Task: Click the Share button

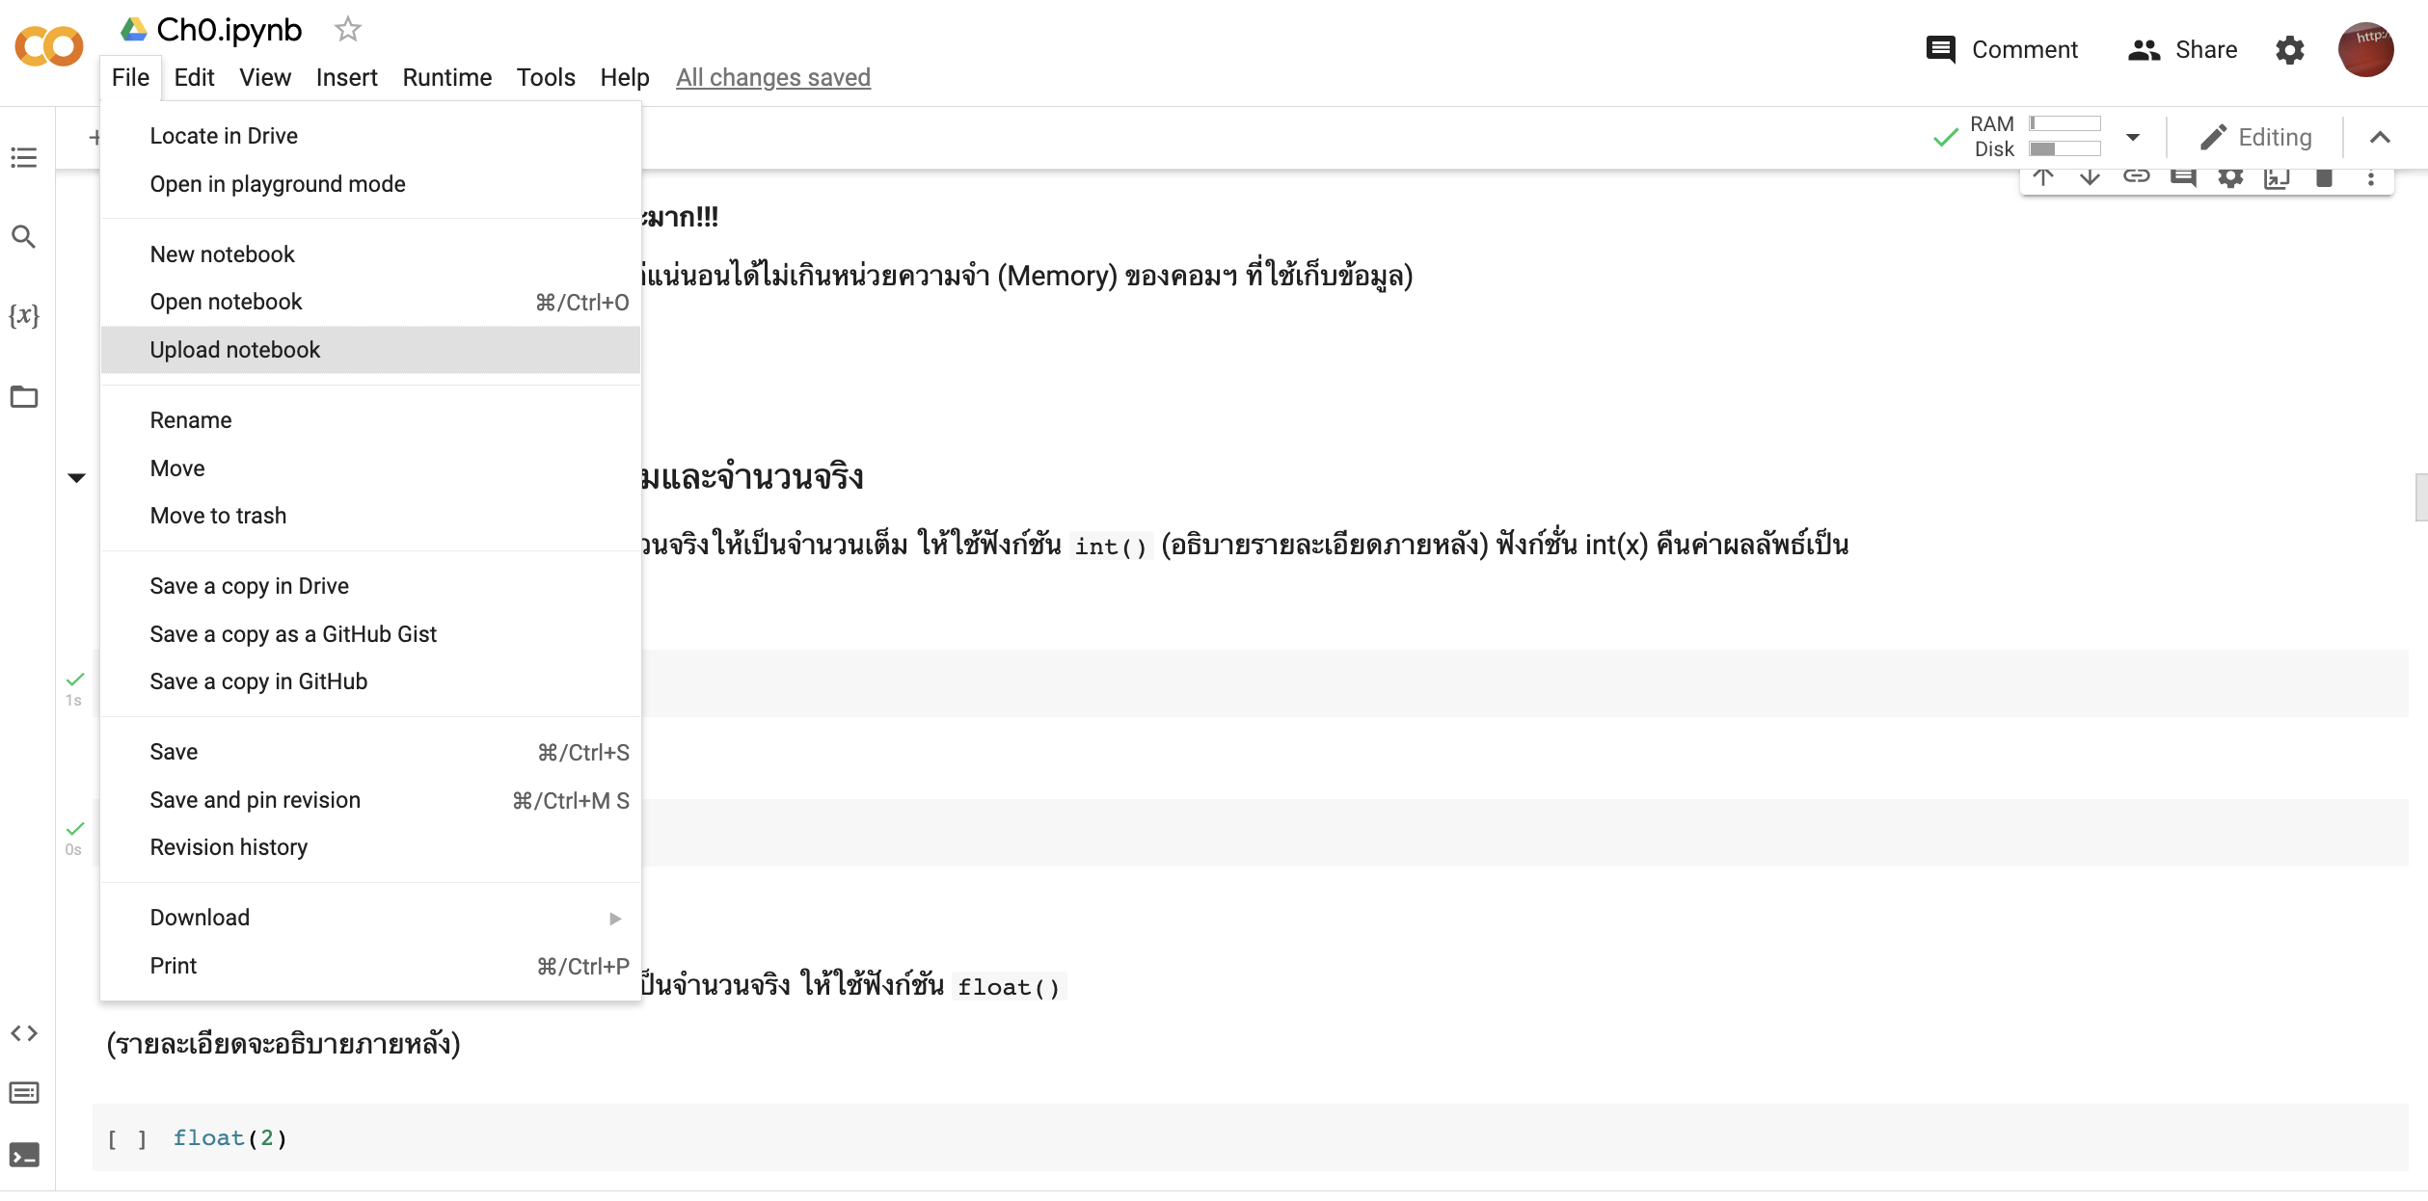Action: click(x=2183, y=50)
